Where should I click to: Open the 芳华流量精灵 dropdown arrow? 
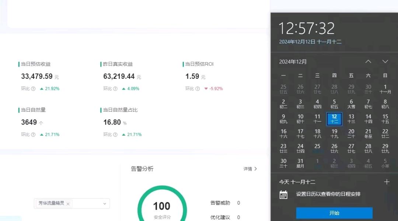[x=105, y=203]
